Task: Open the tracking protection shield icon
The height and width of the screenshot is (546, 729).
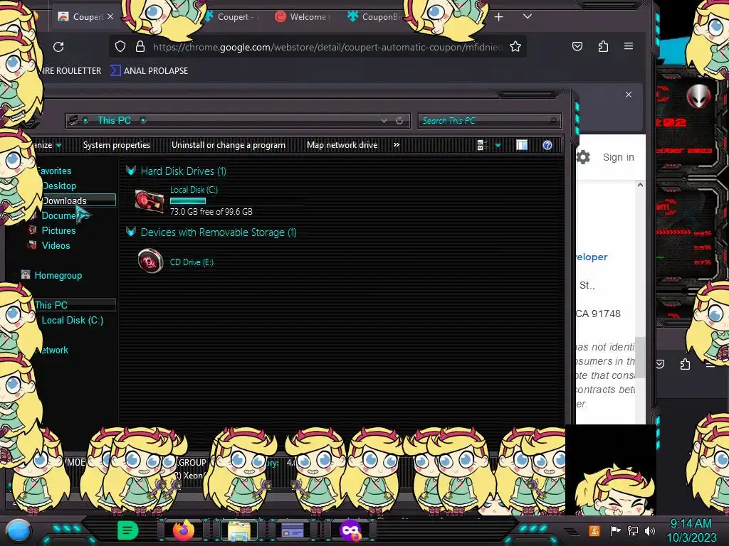Action: coord(120,46)
